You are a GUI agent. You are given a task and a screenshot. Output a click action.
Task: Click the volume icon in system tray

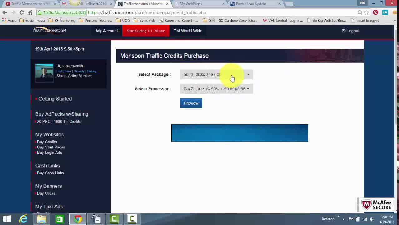(372, 219)
